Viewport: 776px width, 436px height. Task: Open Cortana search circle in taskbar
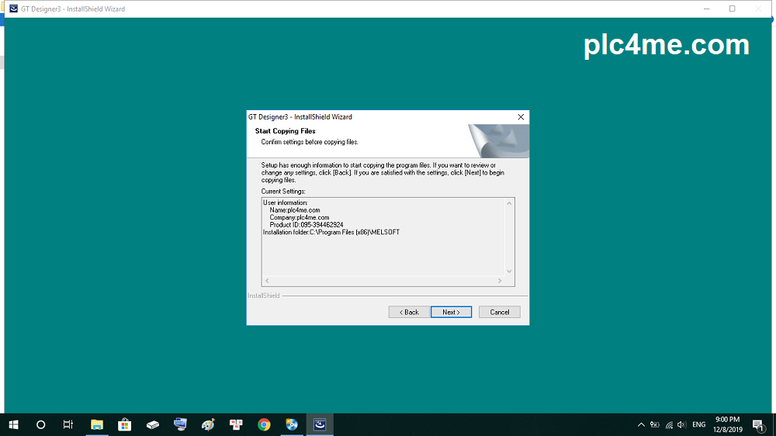click(x=41, y=424)
